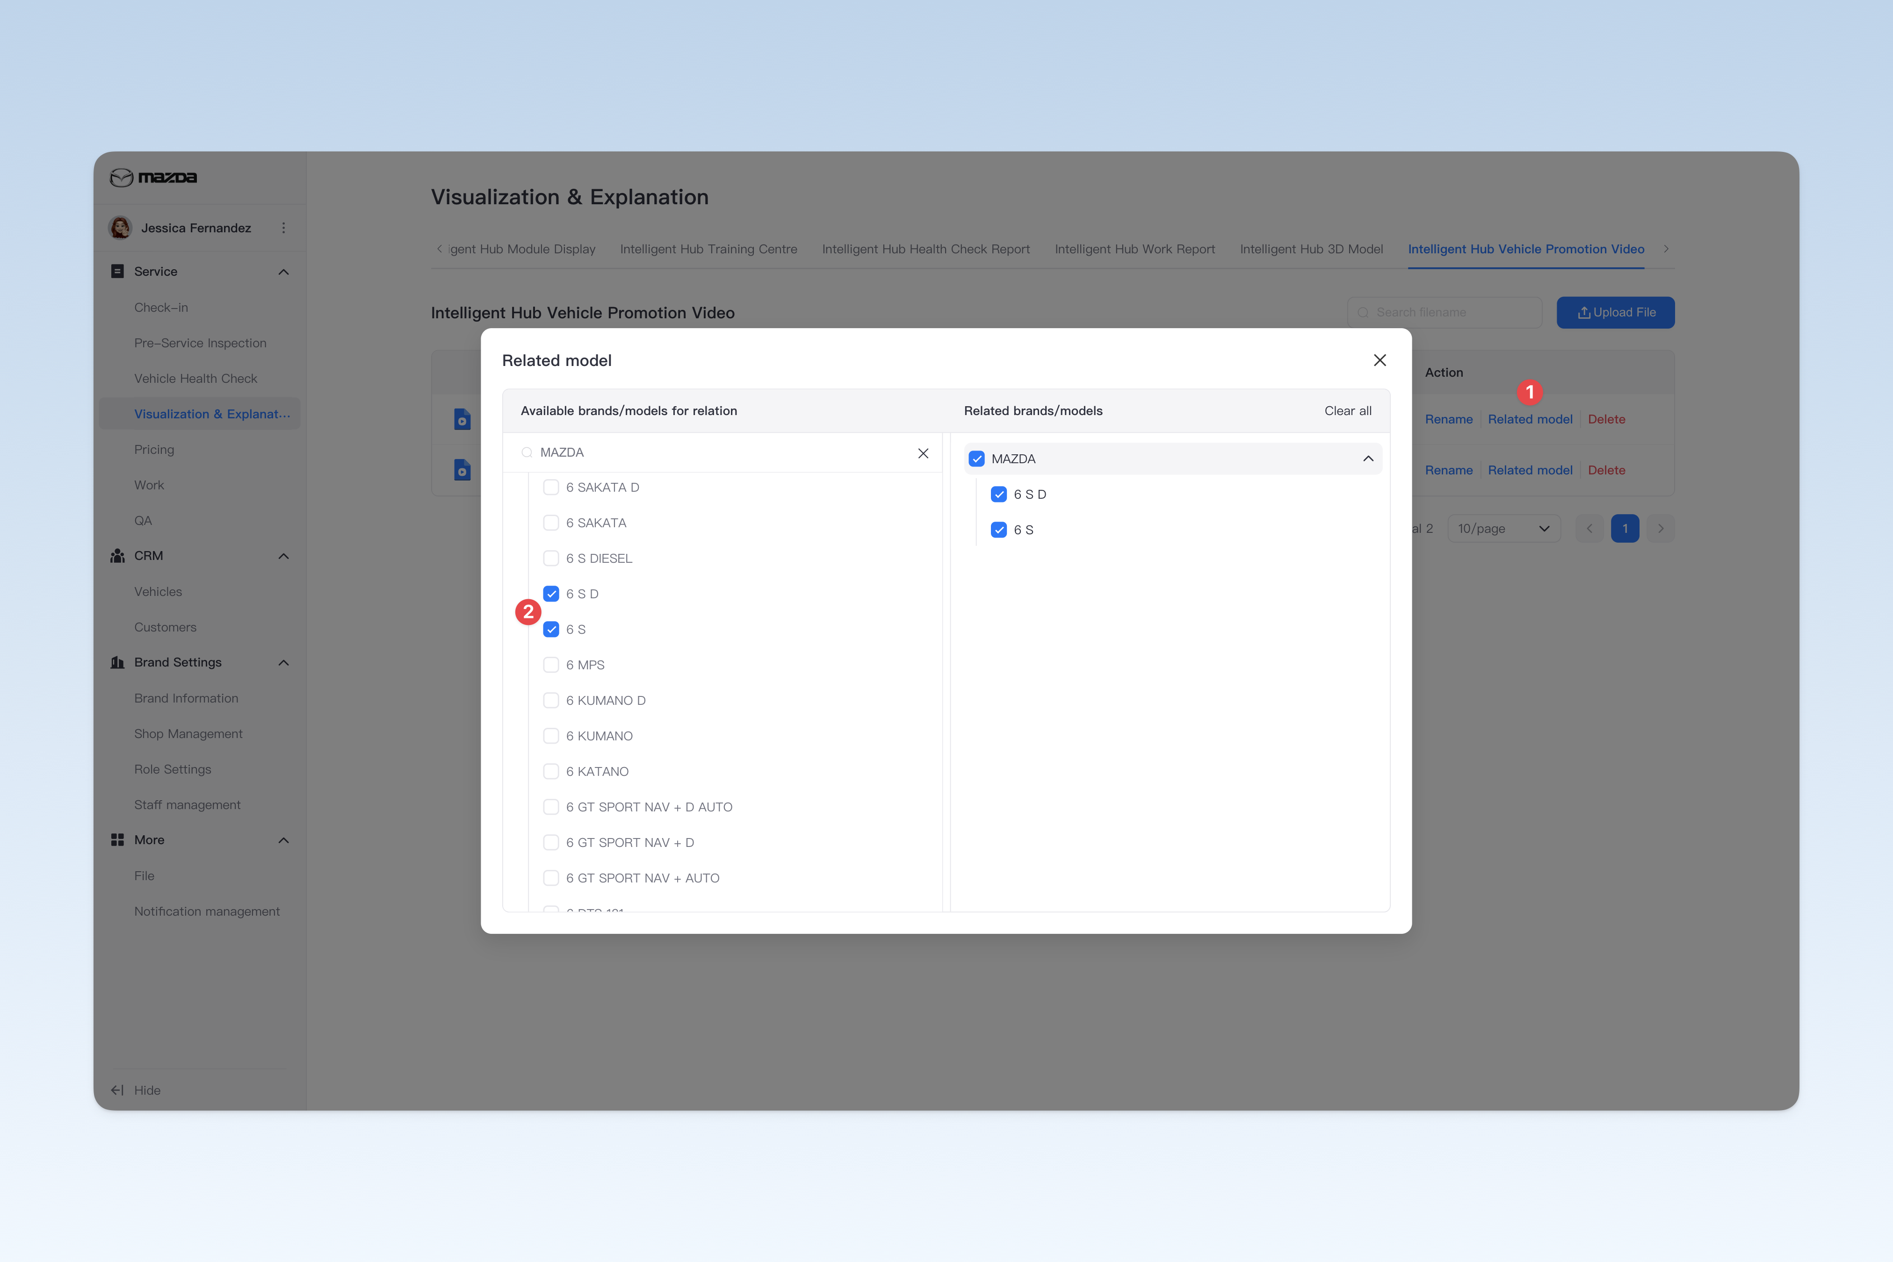Collapse the CRM menu section

click(283, 556)
